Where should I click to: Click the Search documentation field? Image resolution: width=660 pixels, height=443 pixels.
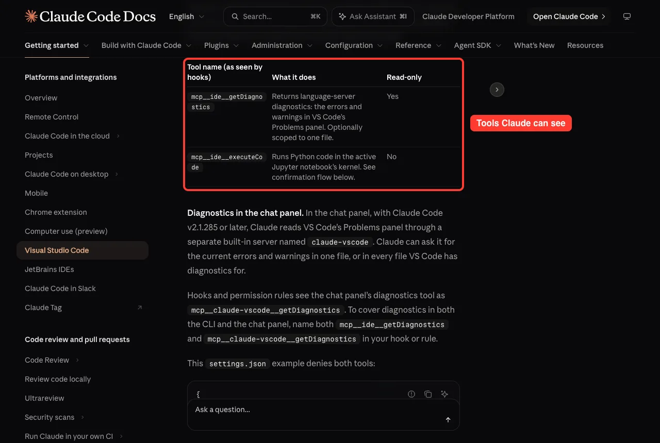click(276, 16)
